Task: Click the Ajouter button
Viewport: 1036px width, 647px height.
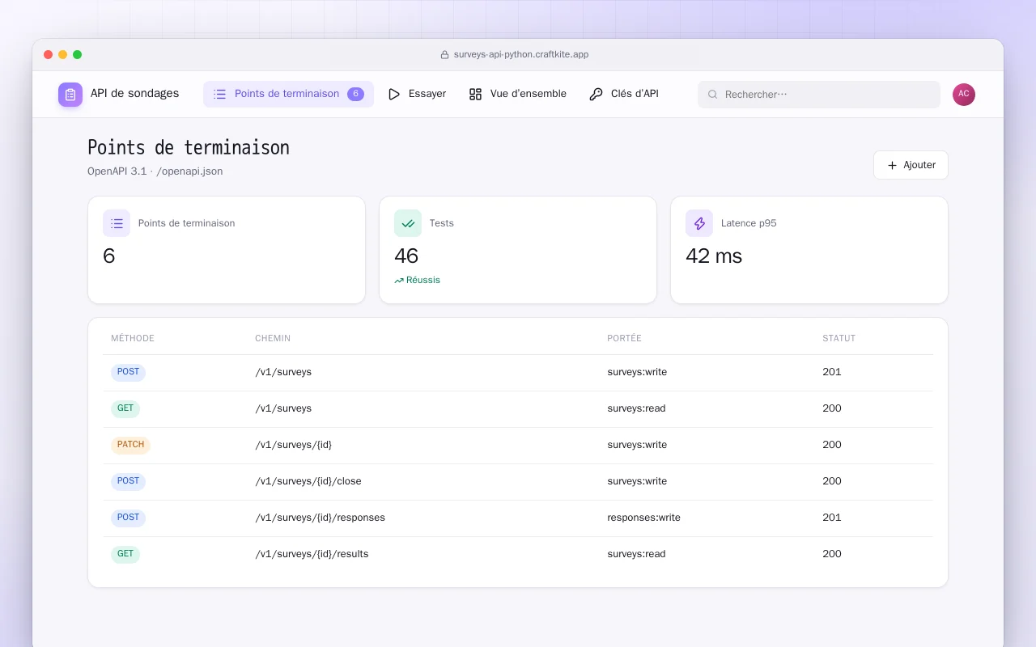Action: [911, 165]
